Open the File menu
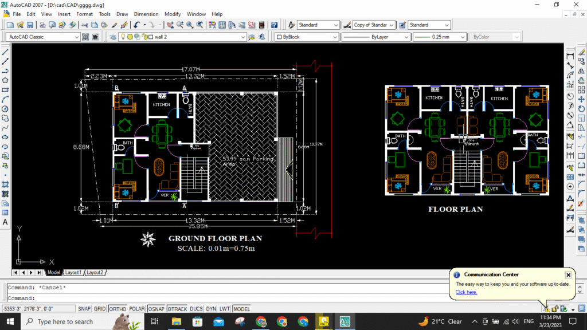Viewport: 587px width, 330px height. (x=17, y=14)
